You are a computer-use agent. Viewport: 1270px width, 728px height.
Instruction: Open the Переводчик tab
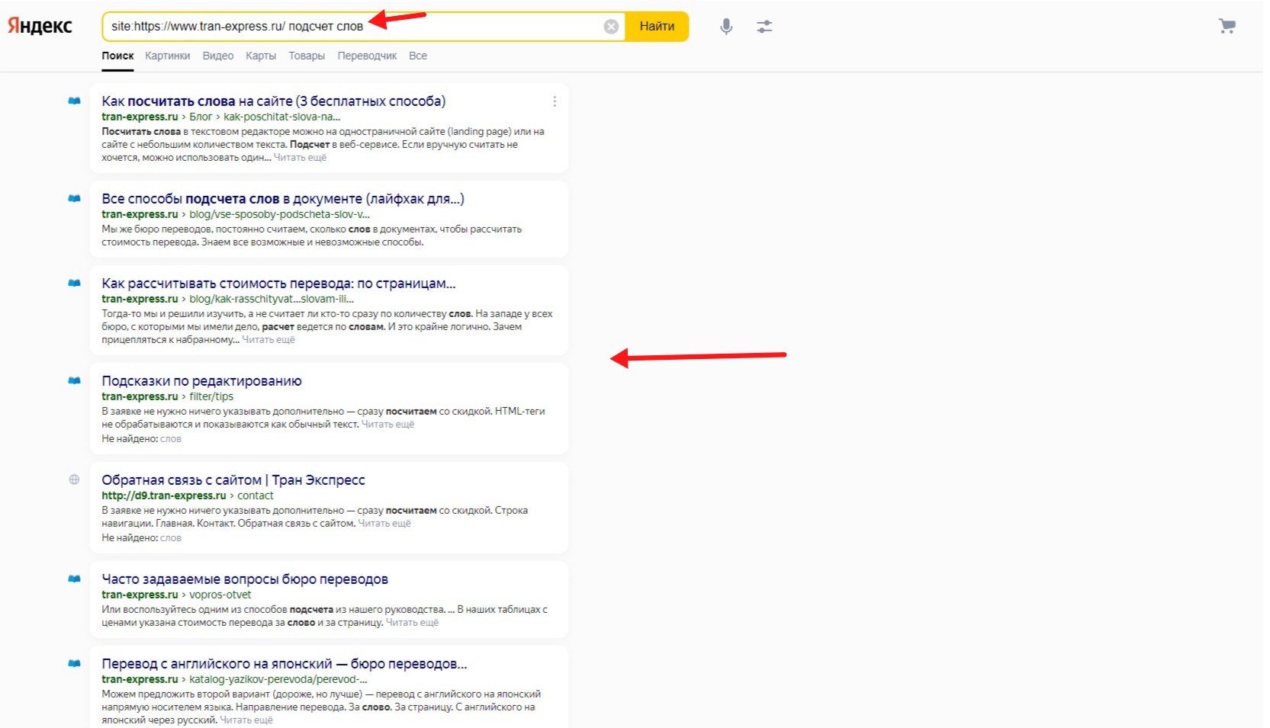pyautogui.click(x=367, y=56)
